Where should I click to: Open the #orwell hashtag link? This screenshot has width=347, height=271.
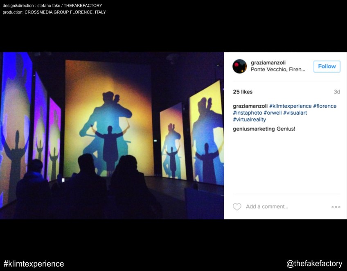coord(273,113)
